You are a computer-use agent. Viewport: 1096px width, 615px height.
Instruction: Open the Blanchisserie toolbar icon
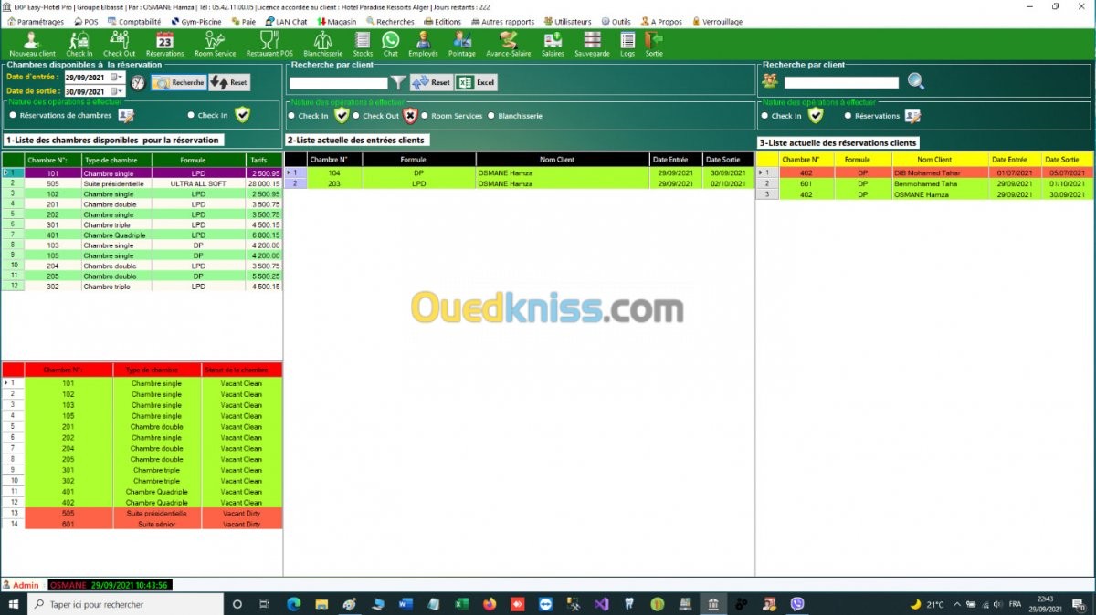(x=322, y=44)
